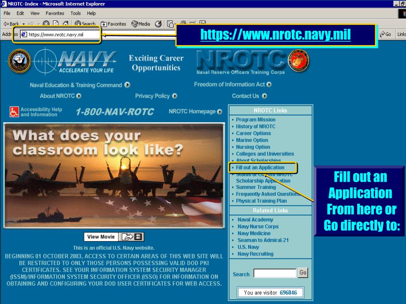The height and width of the screenshot is (304, 406).
Task: Open the Edit menu
Action: pos(20,13)
